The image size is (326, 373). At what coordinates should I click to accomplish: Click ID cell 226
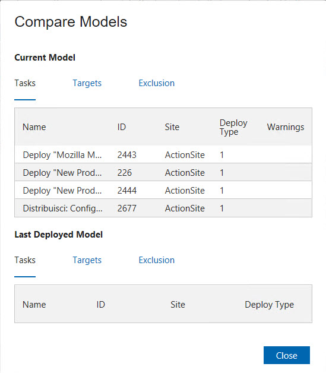[x=124, y=173]
